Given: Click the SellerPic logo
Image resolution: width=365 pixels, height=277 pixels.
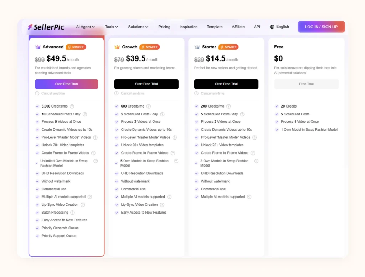Looking at the screenshot, I should [46, 27].
